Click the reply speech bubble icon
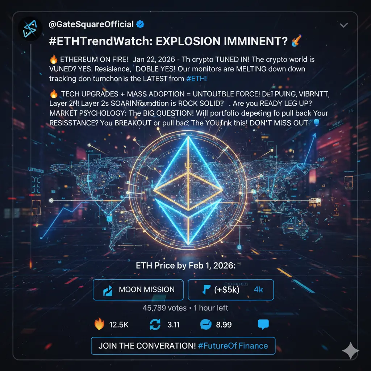This screenshot has height=371, width=371. (263, 324)
